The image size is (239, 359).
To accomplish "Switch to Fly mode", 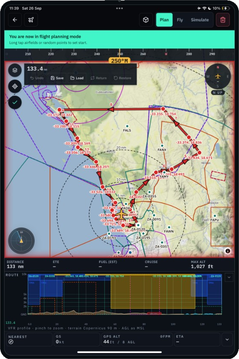I will [180, 20].
